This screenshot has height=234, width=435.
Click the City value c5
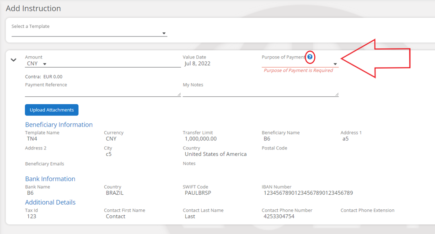pyautogui.click(x=108, y=154)
